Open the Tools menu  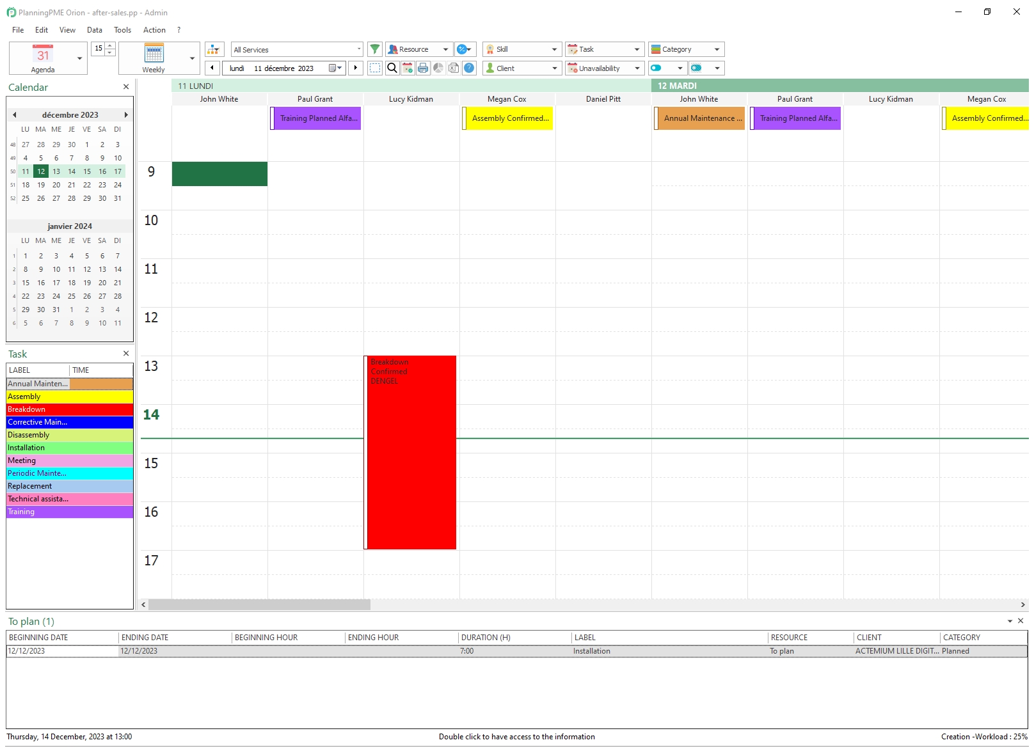click(122, 30)
